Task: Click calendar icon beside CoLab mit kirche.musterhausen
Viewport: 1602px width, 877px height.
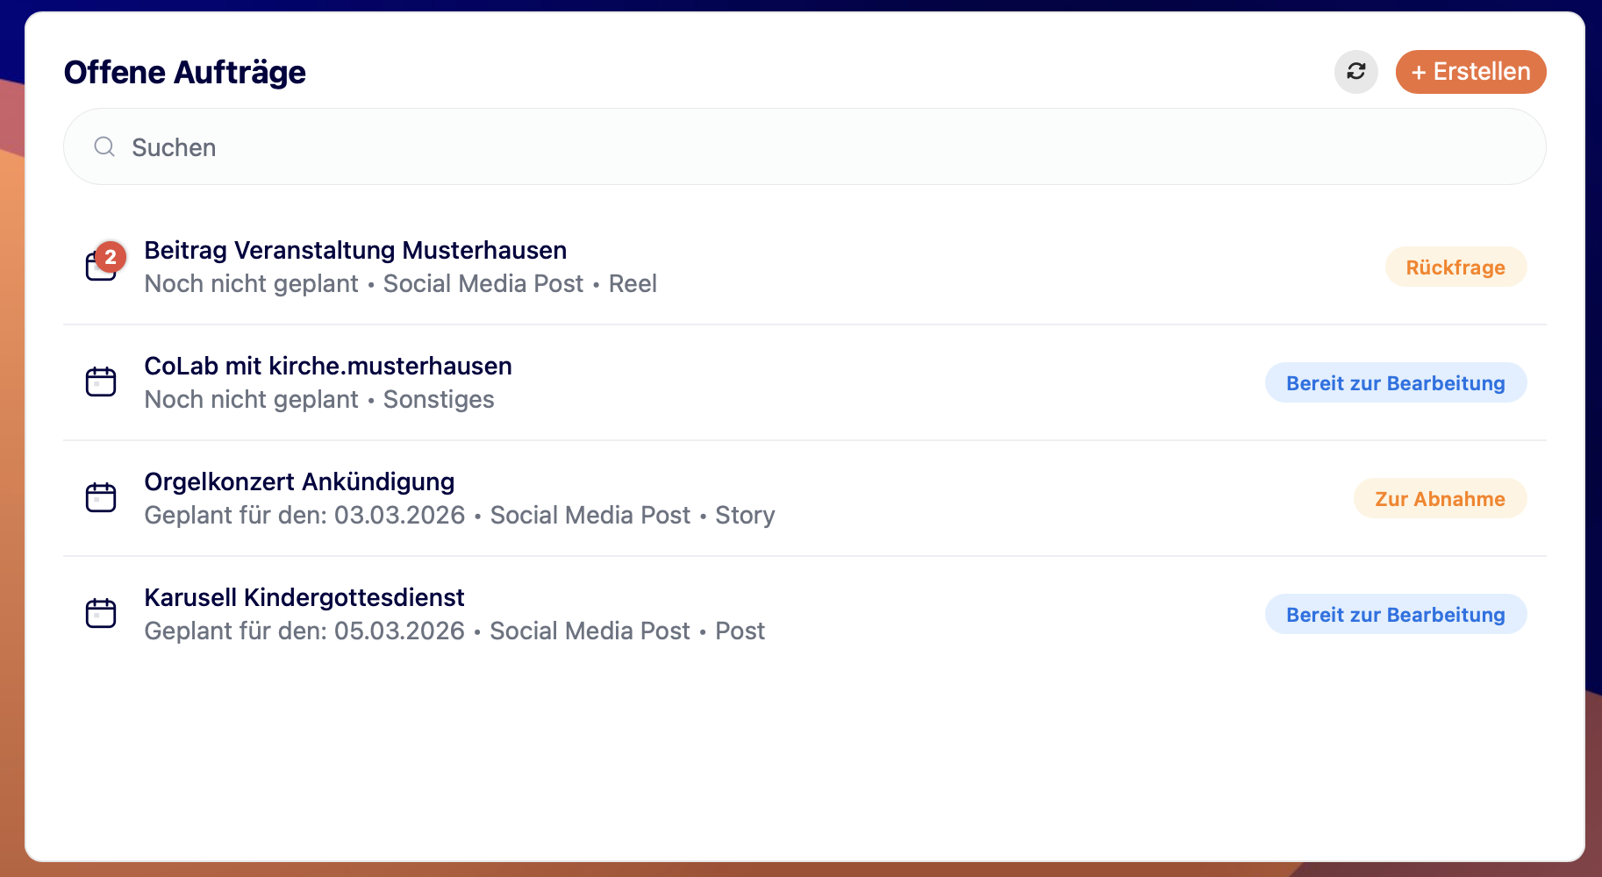Action: 101,382
